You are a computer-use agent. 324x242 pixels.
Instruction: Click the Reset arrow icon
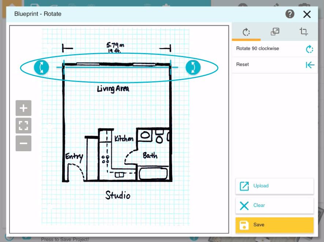pyautogui.click(x=310, y=65)
